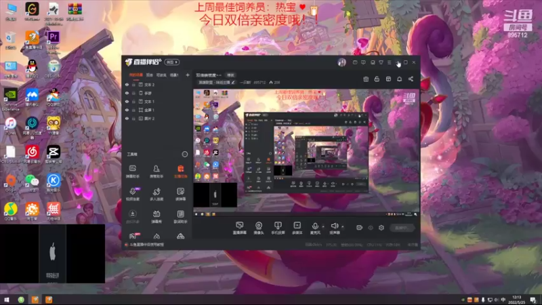
Task: Toggle the lock of source 全屏 1
Action: click(x=133, y=110)
